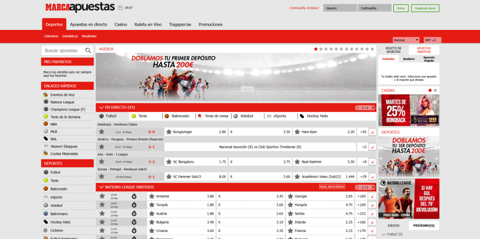
Task: Click Regístrate ahora button
Action: click(425, 8)
